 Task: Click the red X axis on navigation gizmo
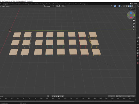(x=131, y=18)
